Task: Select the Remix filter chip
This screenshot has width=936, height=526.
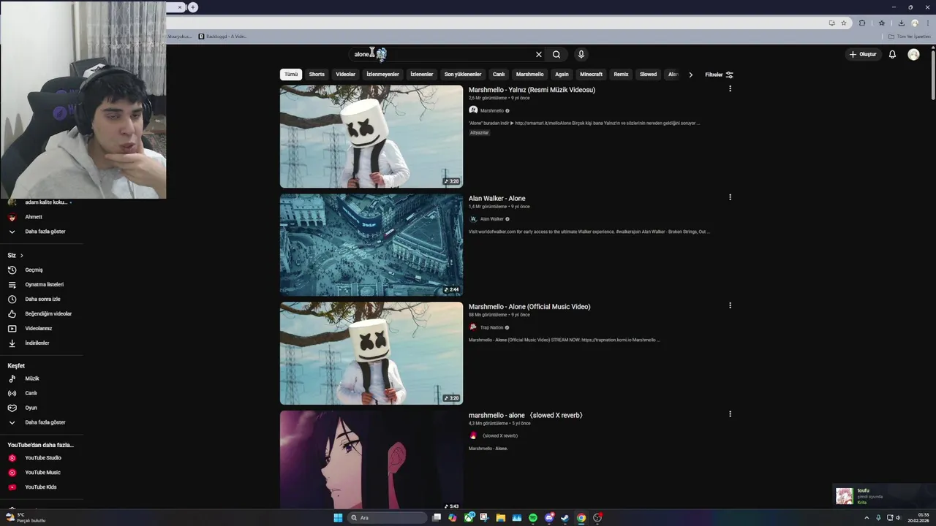Action: tap(621, 75)
